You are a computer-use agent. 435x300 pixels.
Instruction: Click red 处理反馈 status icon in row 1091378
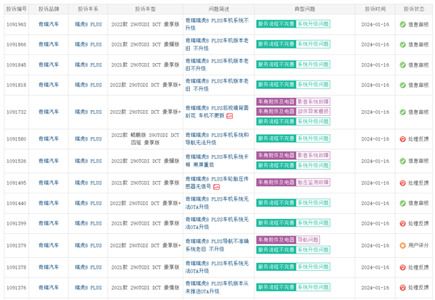402,267
